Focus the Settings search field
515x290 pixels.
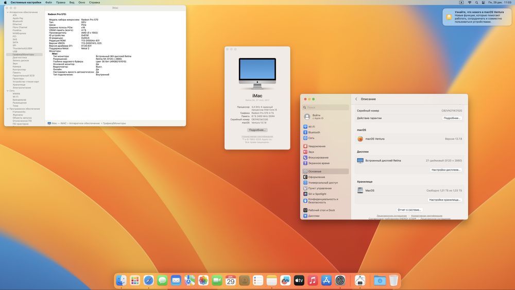click(x=325, y=107)
